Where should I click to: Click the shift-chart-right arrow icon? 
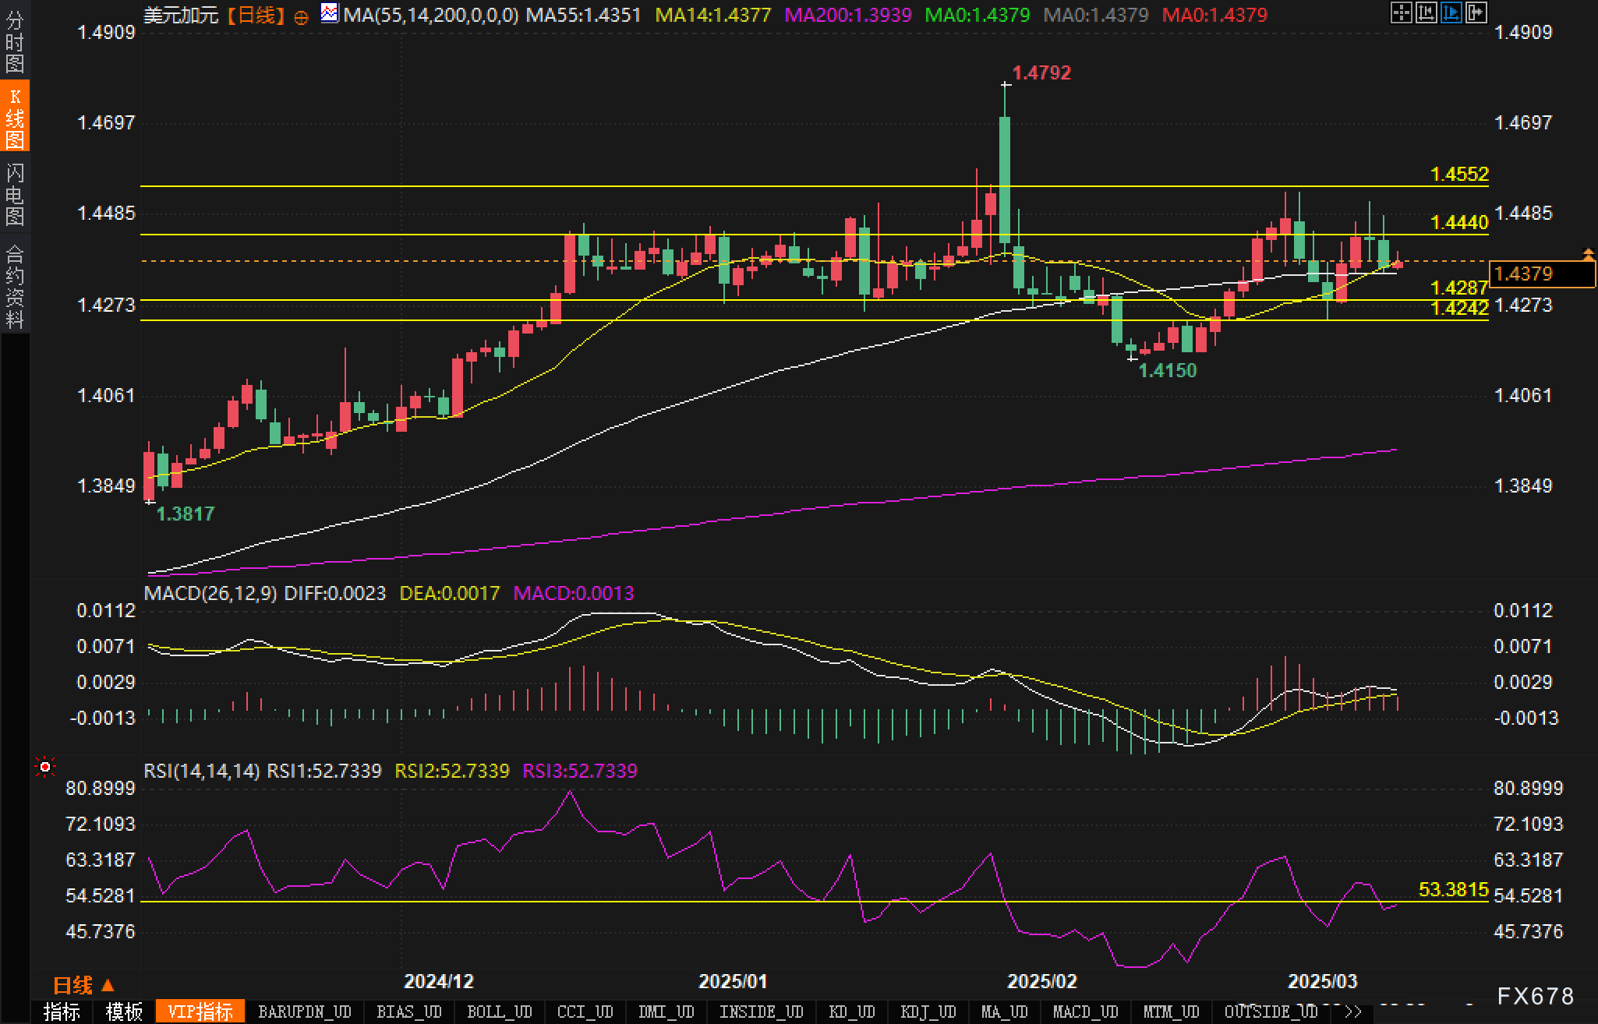click(x=1476, y=12)
